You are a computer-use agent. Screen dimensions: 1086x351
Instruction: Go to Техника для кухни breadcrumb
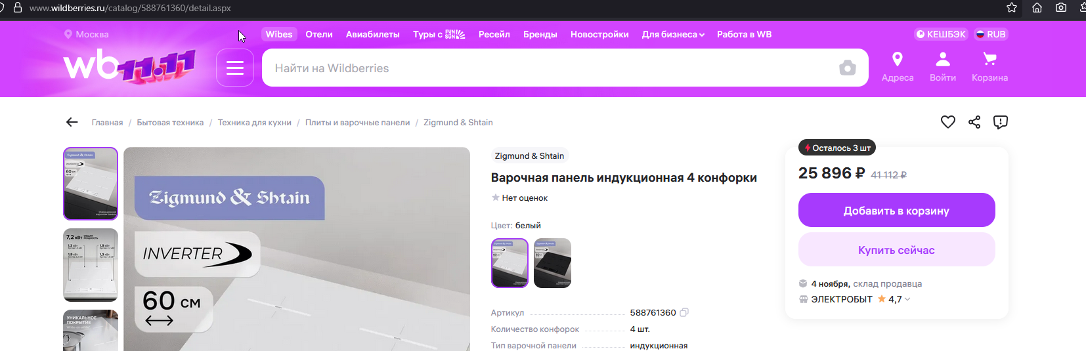click(255, 122)
